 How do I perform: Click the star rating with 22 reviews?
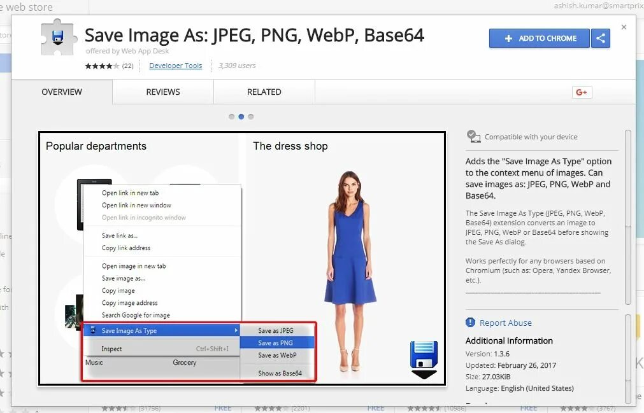(x=109, y=66)
